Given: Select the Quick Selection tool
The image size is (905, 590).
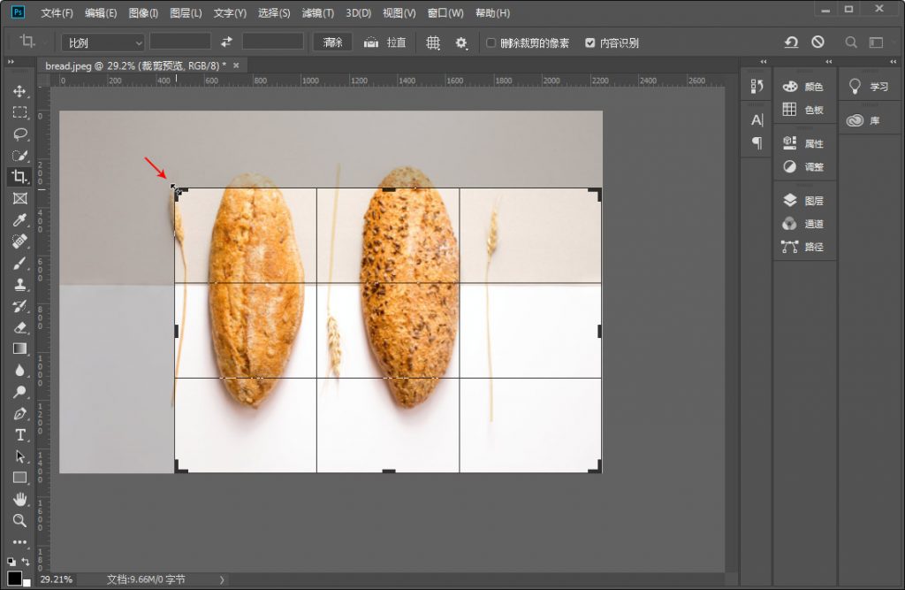Looking at the screenshot, I should (x=19, y=156).
